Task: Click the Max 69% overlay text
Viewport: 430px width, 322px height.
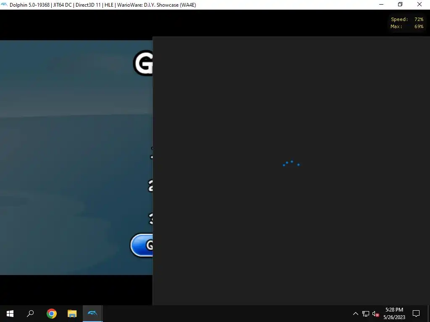Action: click(407, 26)
